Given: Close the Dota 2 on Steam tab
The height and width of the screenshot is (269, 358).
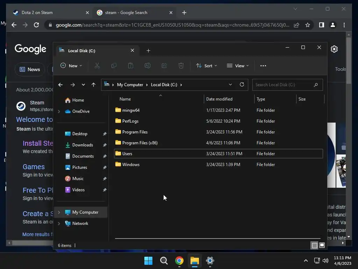Looking at the screenshot, I should point(87,13).
